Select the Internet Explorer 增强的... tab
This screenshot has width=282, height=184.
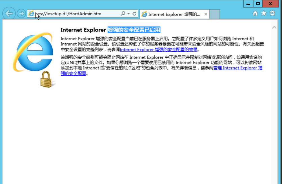(x=174, y=14)
